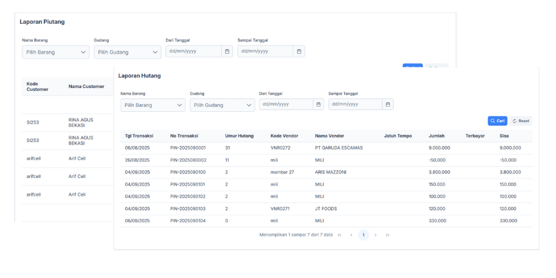Image resolution: width=556 pixels, height=278 pixels.
Task: Focus the Hutang Dari Tanggal date field
Action: point(285,105)
